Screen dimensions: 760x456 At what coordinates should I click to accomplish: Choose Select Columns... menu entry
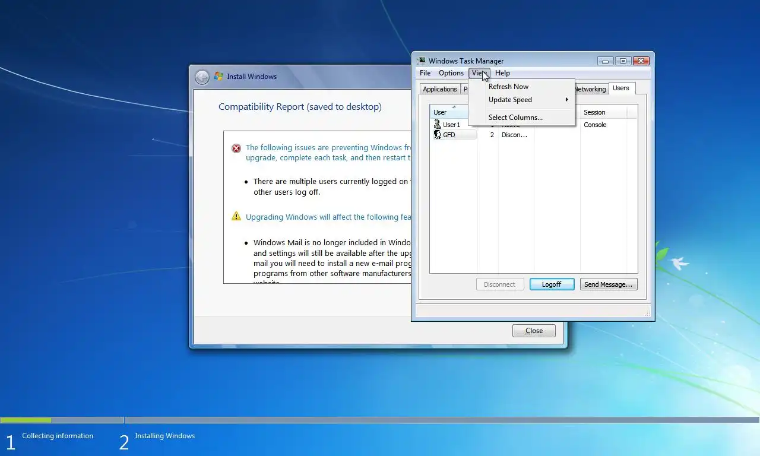[521, 118]
